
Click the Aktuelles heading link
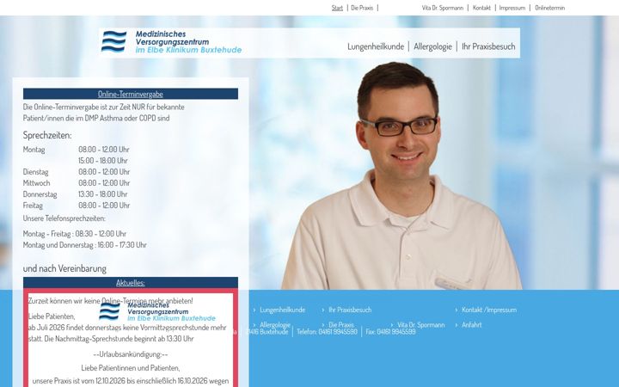coord(131,283)
